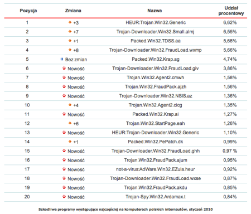251x214 pixels.
Task: Click the red paw icon in row 18
Action: (x=64, y=178)
